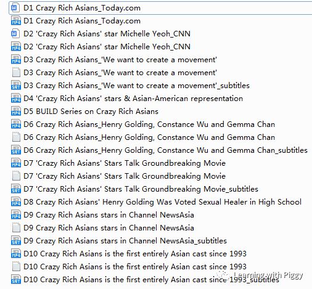The image size is (312, 289).
Task: Select name 'D7 ... Groundbreaking Movie' beside blank text file icon
Action: [125, 176]
